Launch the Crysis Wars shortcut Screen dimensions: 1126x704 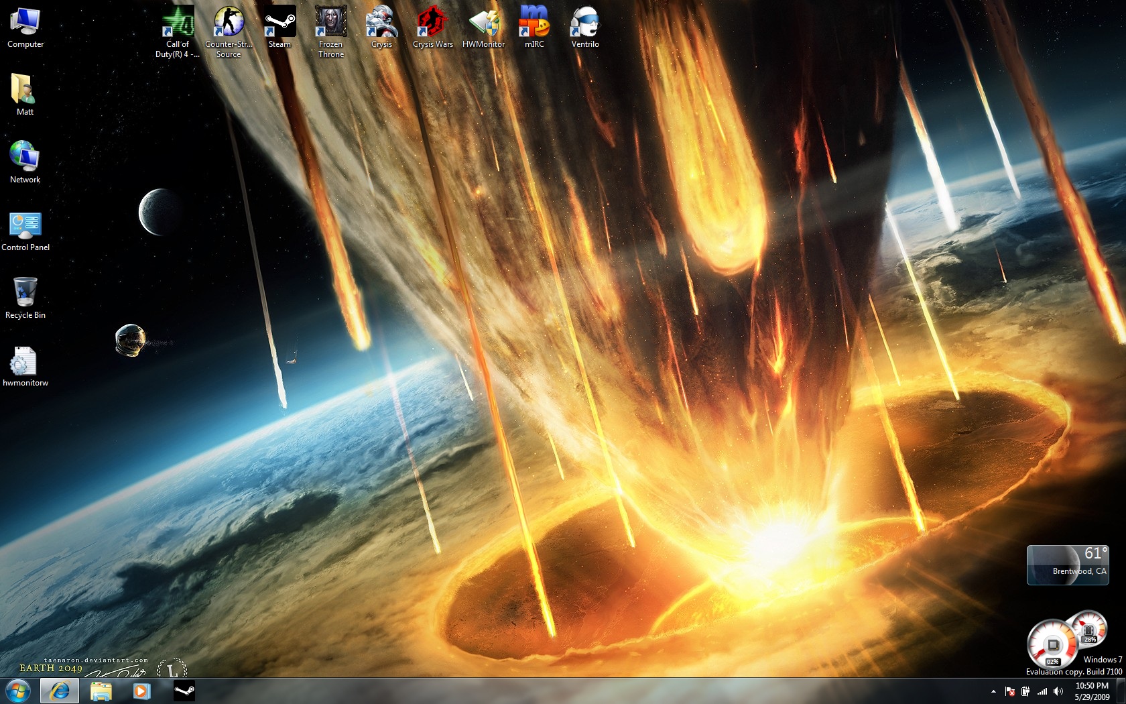point(432,28)
